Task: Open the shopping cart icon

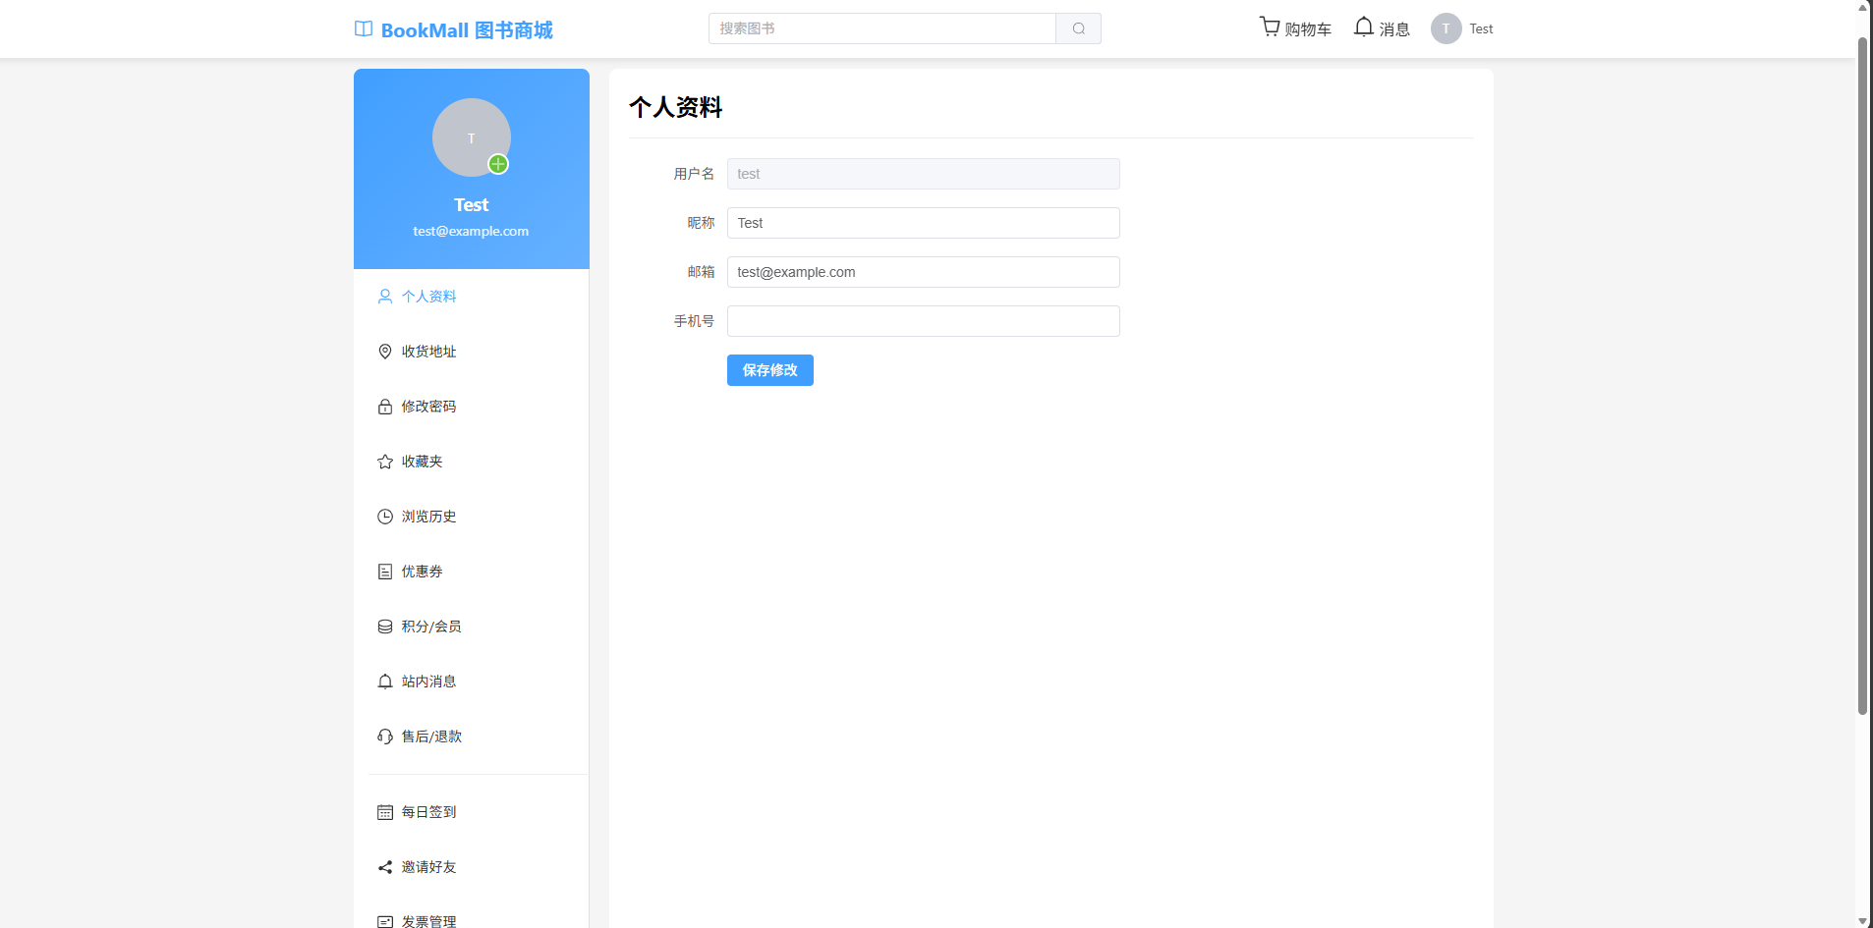Action: (1270, 27)
